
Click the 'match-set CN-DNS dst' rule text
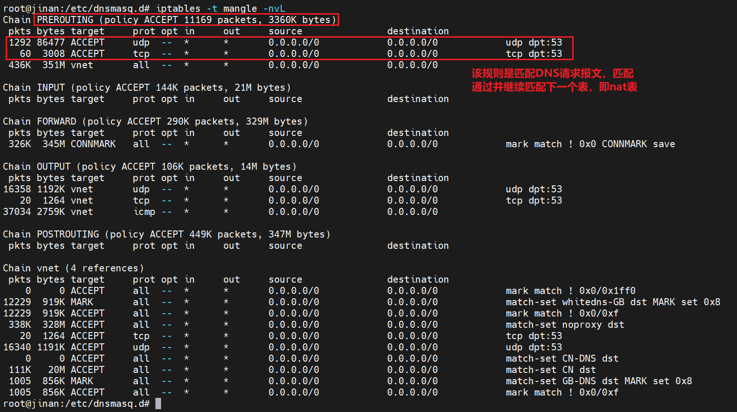pyautogui.click(x=562, y=358)
